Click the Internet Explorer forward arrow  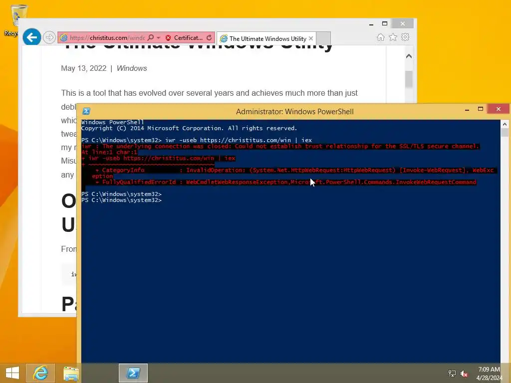[x=49, y=37]
